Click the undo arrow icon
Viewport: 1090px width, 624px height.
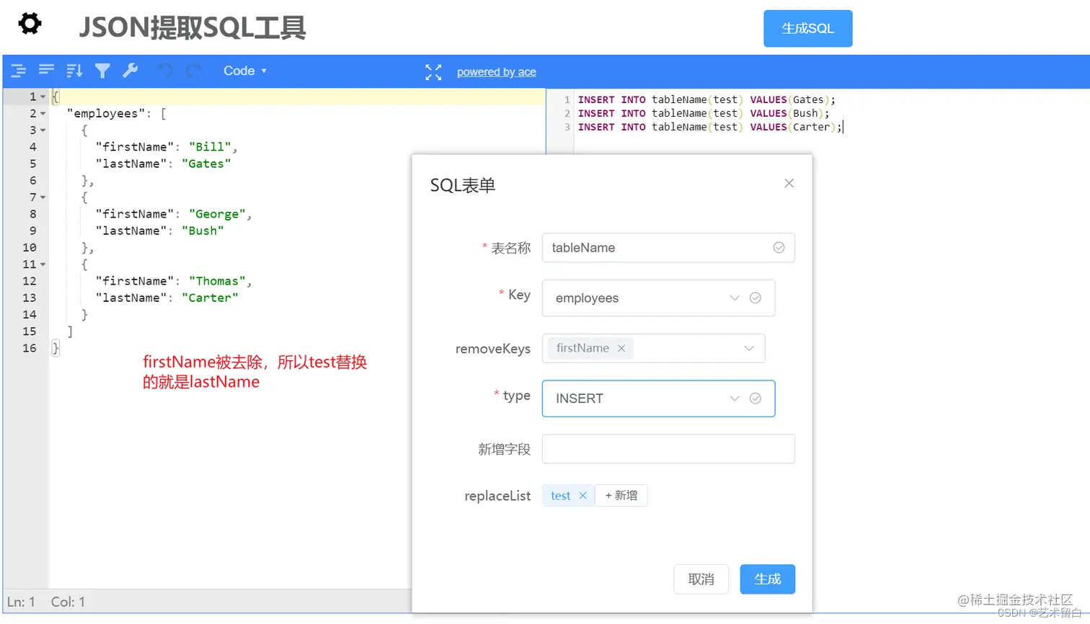click(x=165, y=71)
